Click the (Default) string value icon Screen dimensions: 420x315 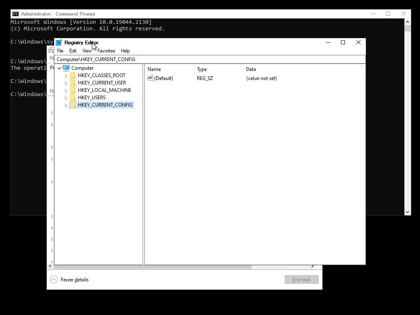150,78
